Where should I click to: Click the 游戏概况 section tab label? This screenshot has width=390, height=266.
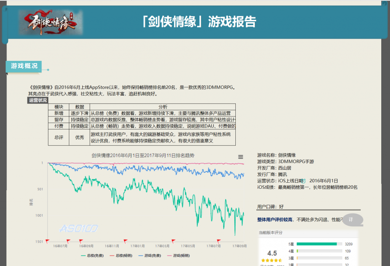point(24,66)
